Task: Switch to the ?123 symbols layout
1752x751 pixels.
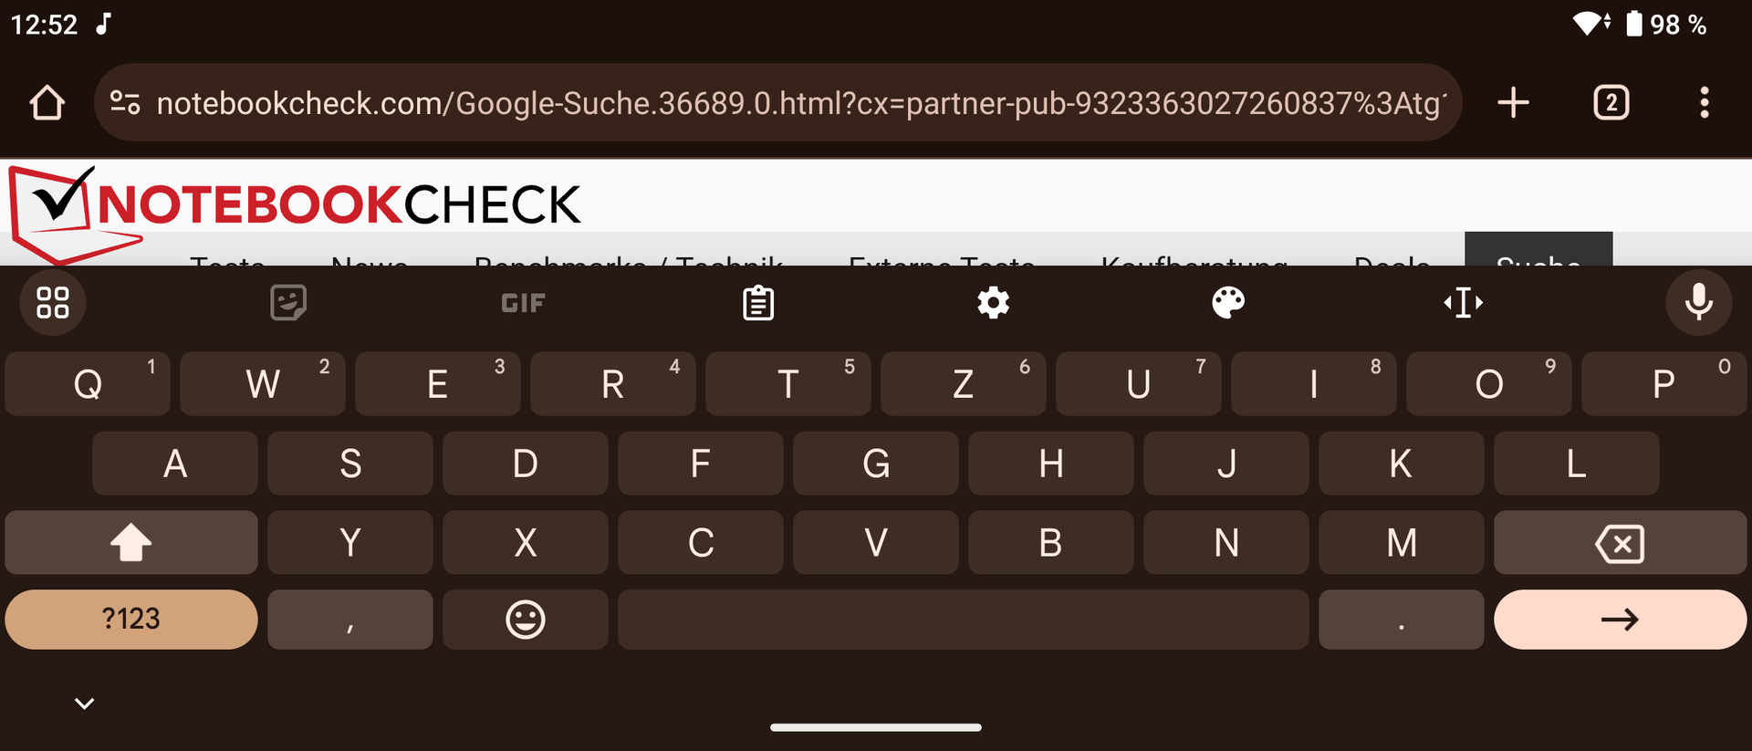Action: 131,620
